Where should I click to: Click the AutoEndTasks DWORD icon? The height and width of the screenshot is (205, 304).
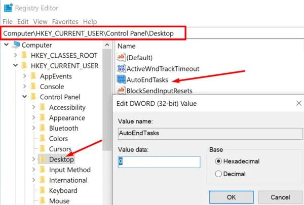(121, 79)
